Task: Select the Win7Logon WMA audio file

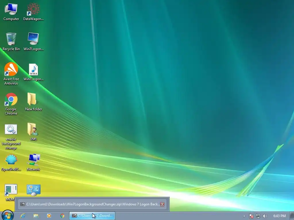Action: [33, 72]
